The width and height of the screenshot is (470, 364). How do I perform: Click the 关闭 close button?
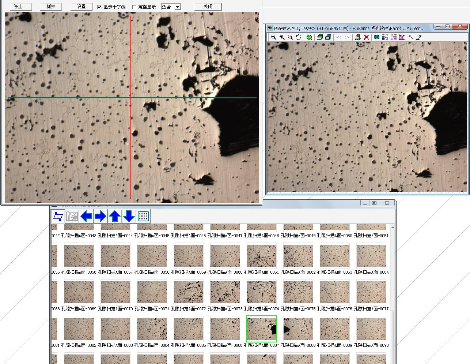point(208,7)
